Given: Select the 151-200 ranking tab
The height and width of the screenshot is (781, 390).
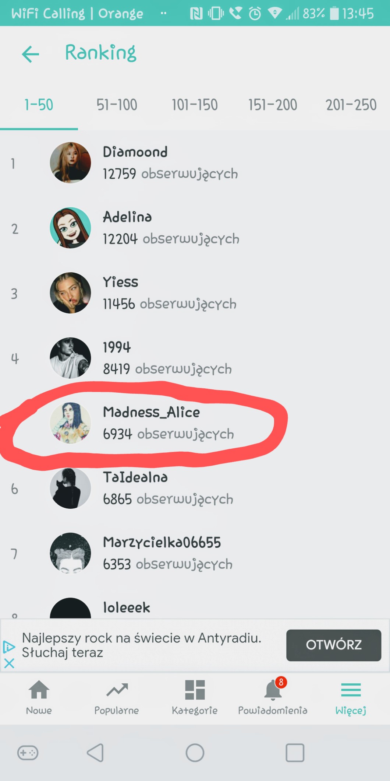Looking at the screenshot, I should click(273, 105).
